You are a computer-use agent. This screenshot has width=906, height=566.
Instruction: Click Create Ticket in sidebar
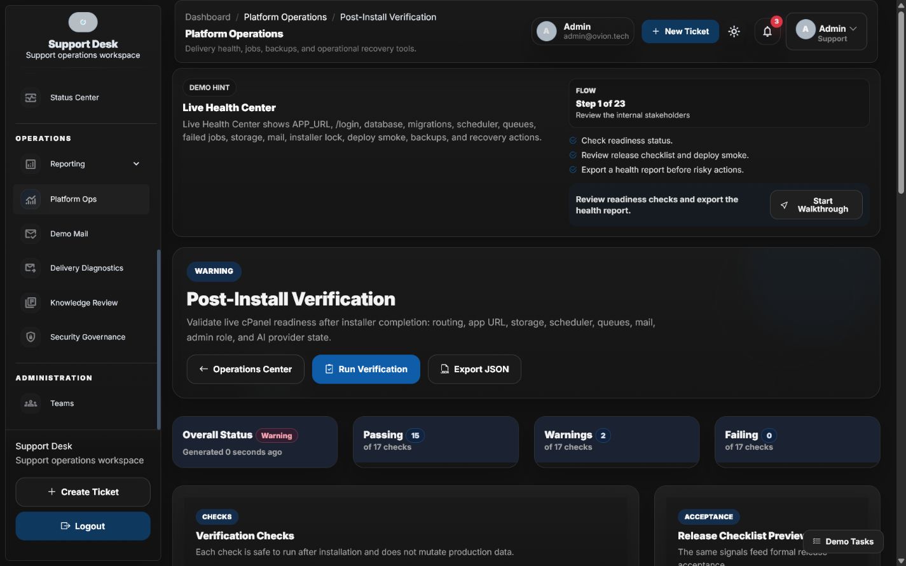click(83, 492)
